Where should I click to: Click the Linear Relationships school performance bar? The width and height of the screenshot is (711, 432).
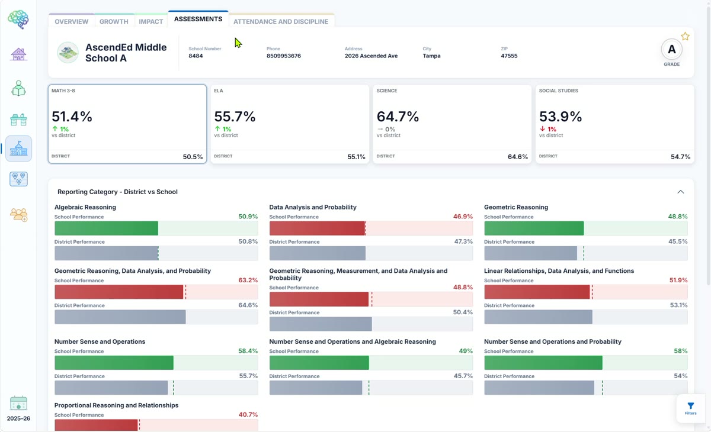tap(586, 292)
